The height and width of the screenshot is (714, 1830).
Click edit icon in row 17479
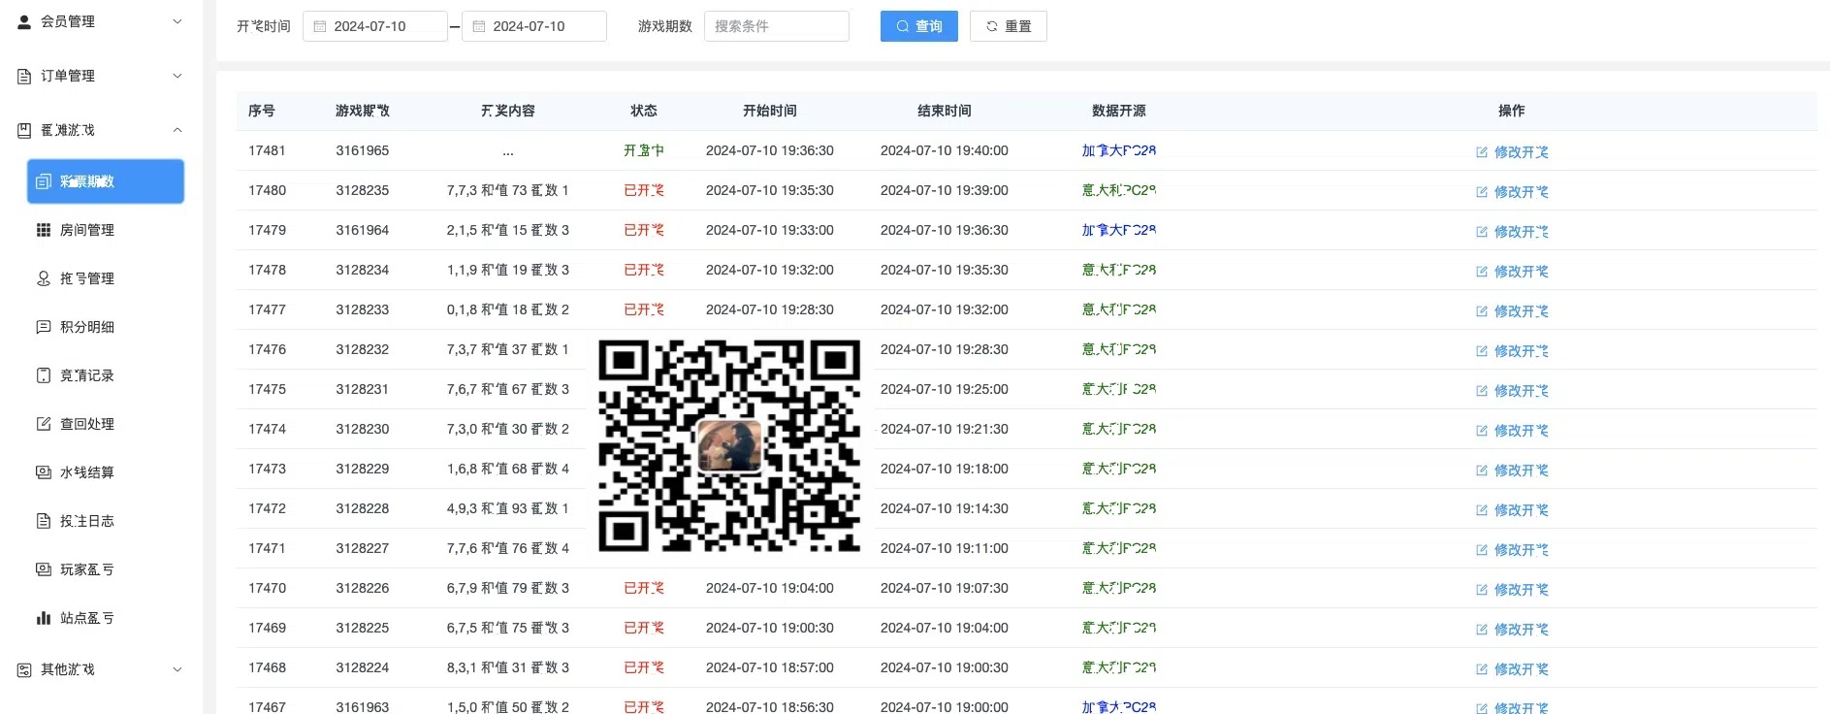click(x=1482, y=232)
